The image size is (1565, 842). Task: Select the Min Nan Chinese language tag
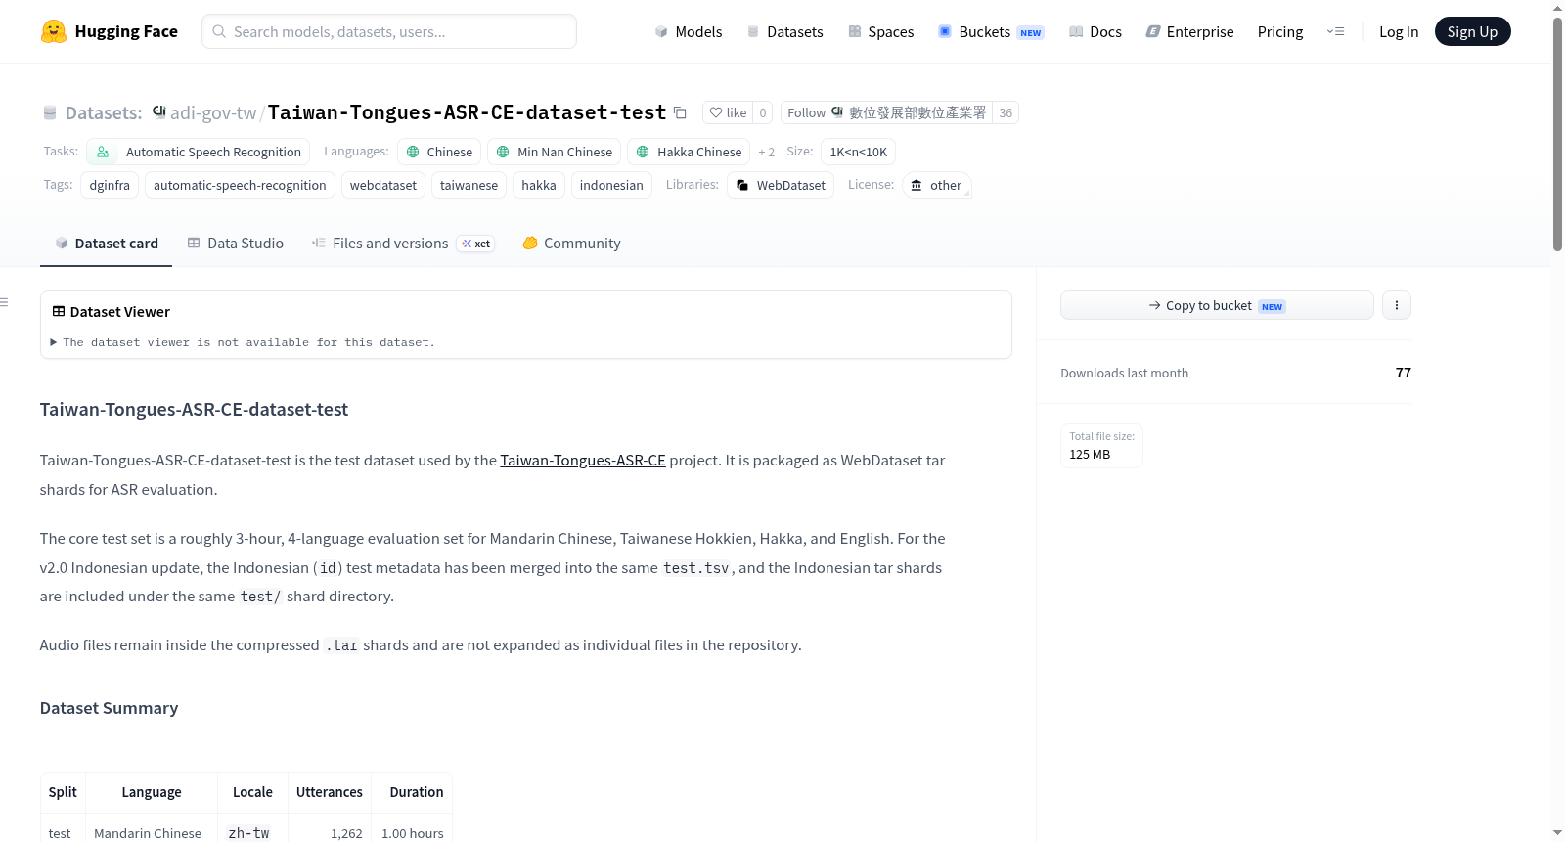coord(555,152)
